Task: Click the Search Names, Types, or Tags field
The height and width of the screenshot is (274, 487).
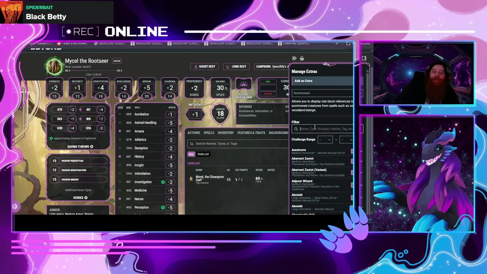Action: [238, 143]
